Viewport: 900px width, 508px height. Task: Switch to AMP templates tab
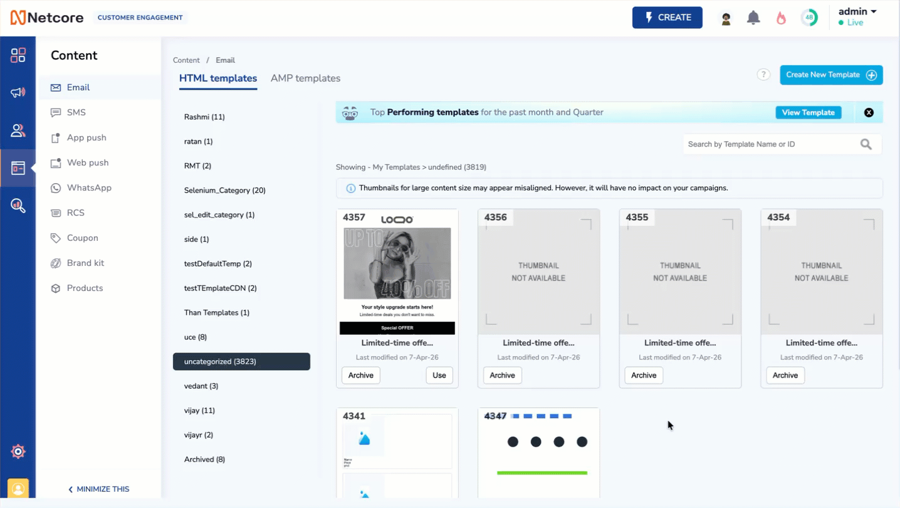click(305, 78)
